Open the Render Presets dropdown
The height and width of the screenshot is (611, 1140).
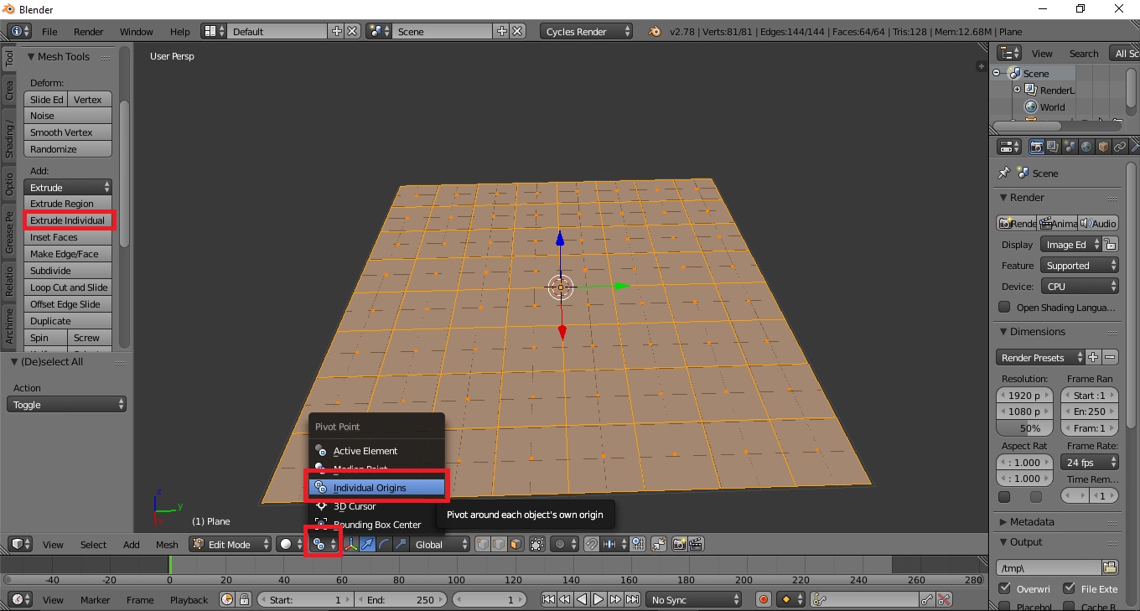[x=1040, y=357]
